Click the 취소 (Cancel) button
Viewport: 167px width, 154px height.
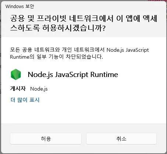coord(121,139)
